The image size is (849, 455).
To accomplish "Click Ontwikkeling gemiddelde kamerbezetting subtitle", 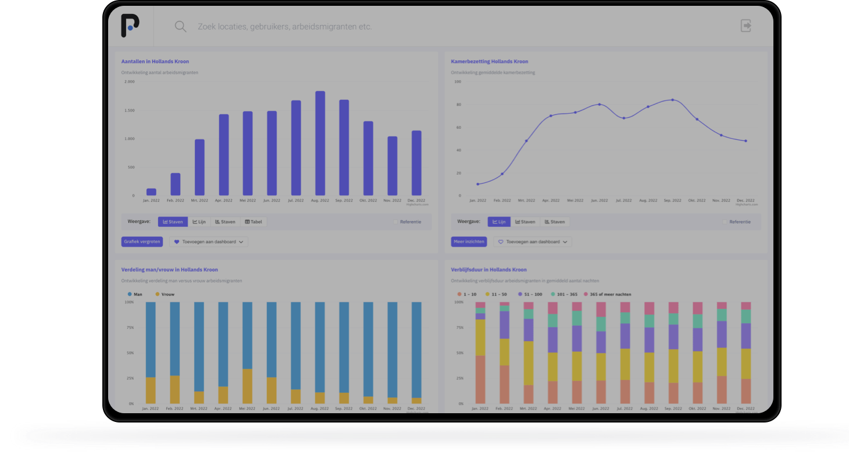I will (x=493, y=73).
